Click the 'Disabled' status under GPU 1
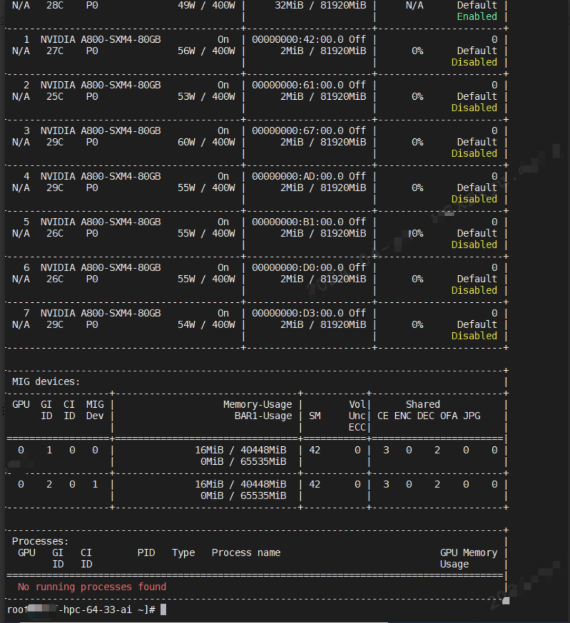This screenshot has height=623, width=570. pyautogui.click(x=474, y=62)
